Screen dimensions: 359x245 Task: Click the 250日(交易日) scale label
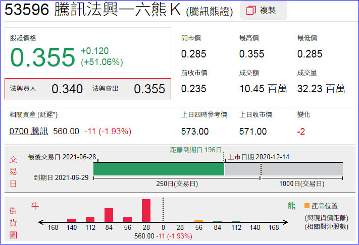177,183
